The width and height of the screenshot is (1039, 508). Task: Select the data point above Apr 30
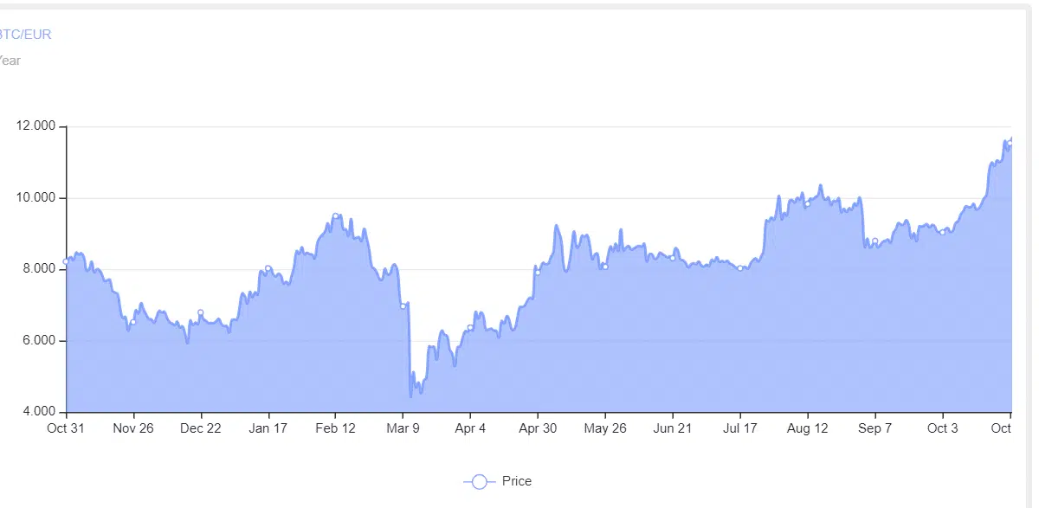point(538,273)
